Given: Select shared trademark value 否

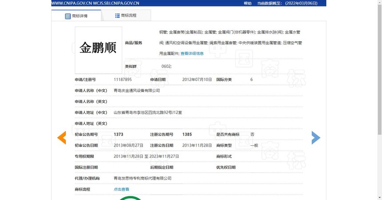Looking at the screenshot, I should [x=252, y=135].
